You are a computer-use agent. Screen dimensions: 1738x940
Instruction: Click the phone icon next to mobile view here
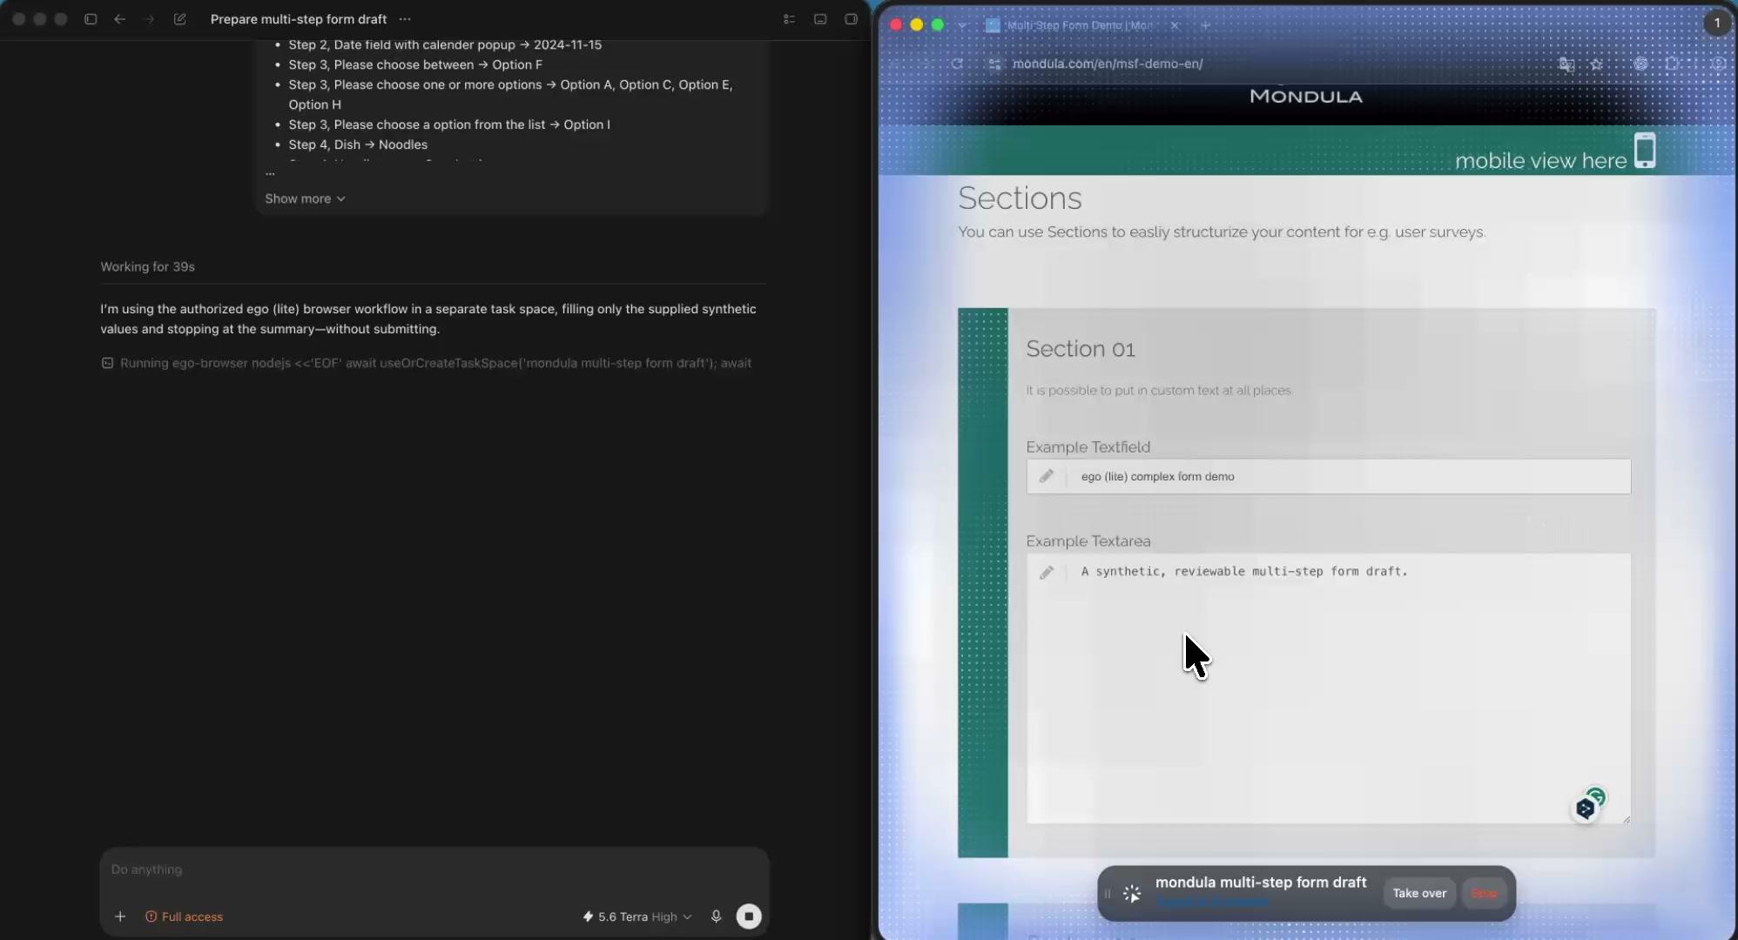click(x=1645, y=150)
